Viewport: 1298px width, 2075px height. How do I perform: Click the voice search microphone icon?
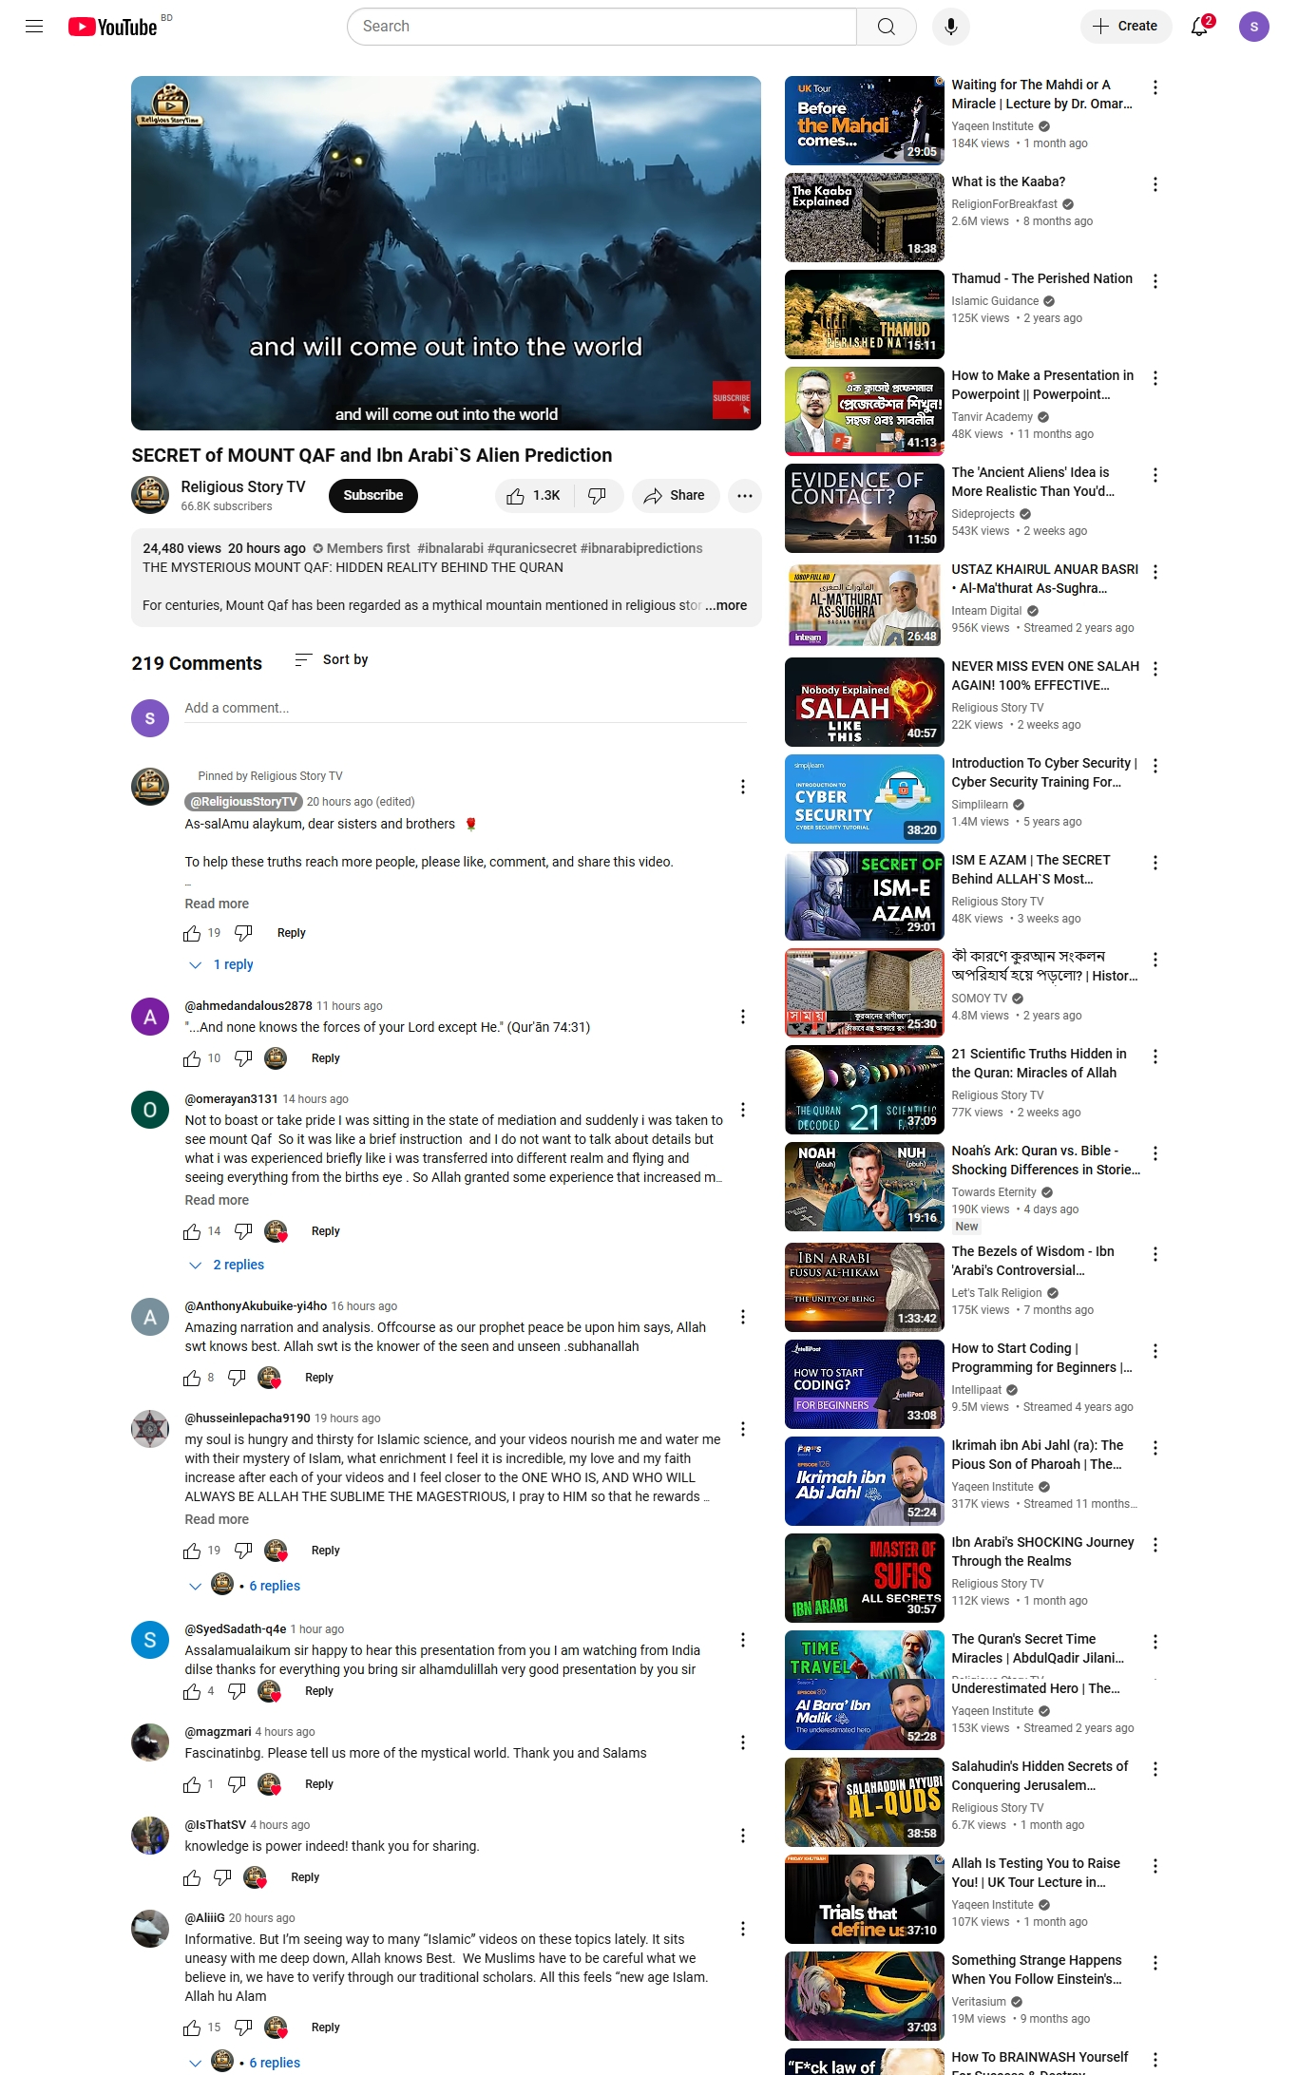[950, 27]
